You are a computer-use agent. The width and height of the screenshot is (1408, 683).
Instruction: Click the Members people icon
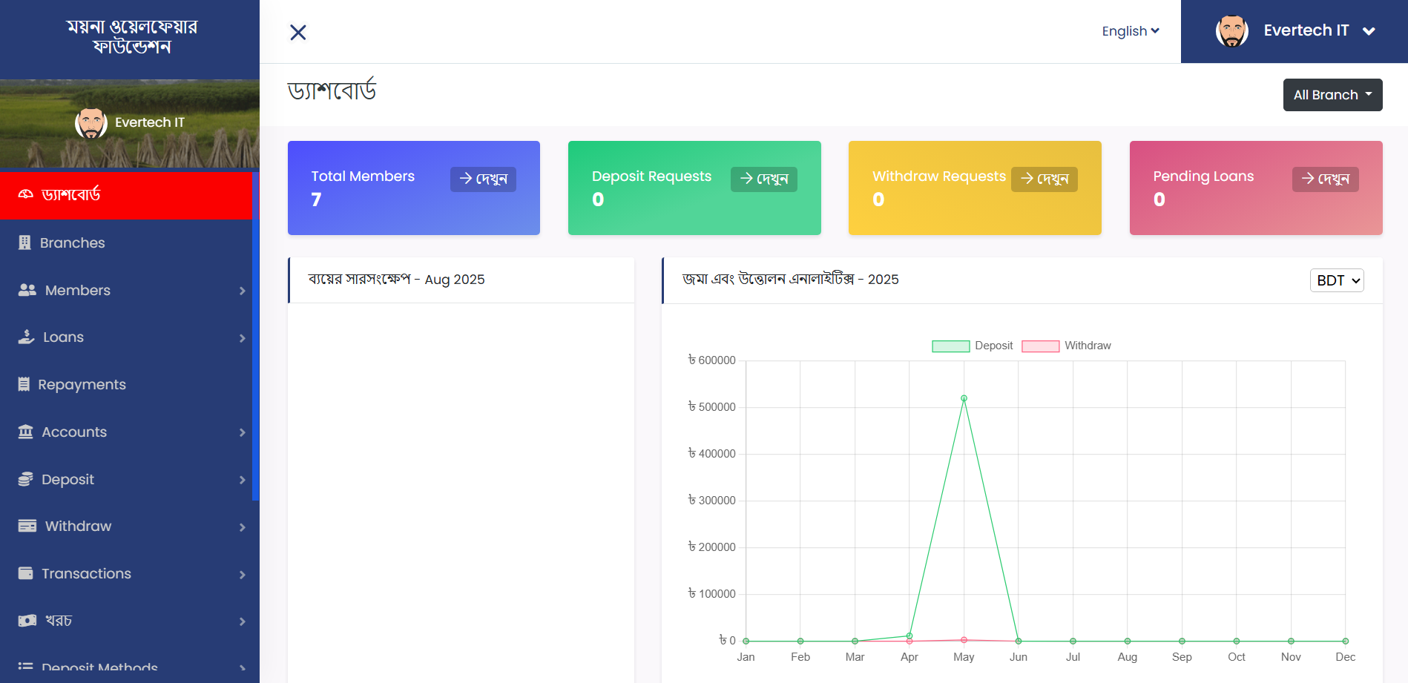(x=27, y=290)
